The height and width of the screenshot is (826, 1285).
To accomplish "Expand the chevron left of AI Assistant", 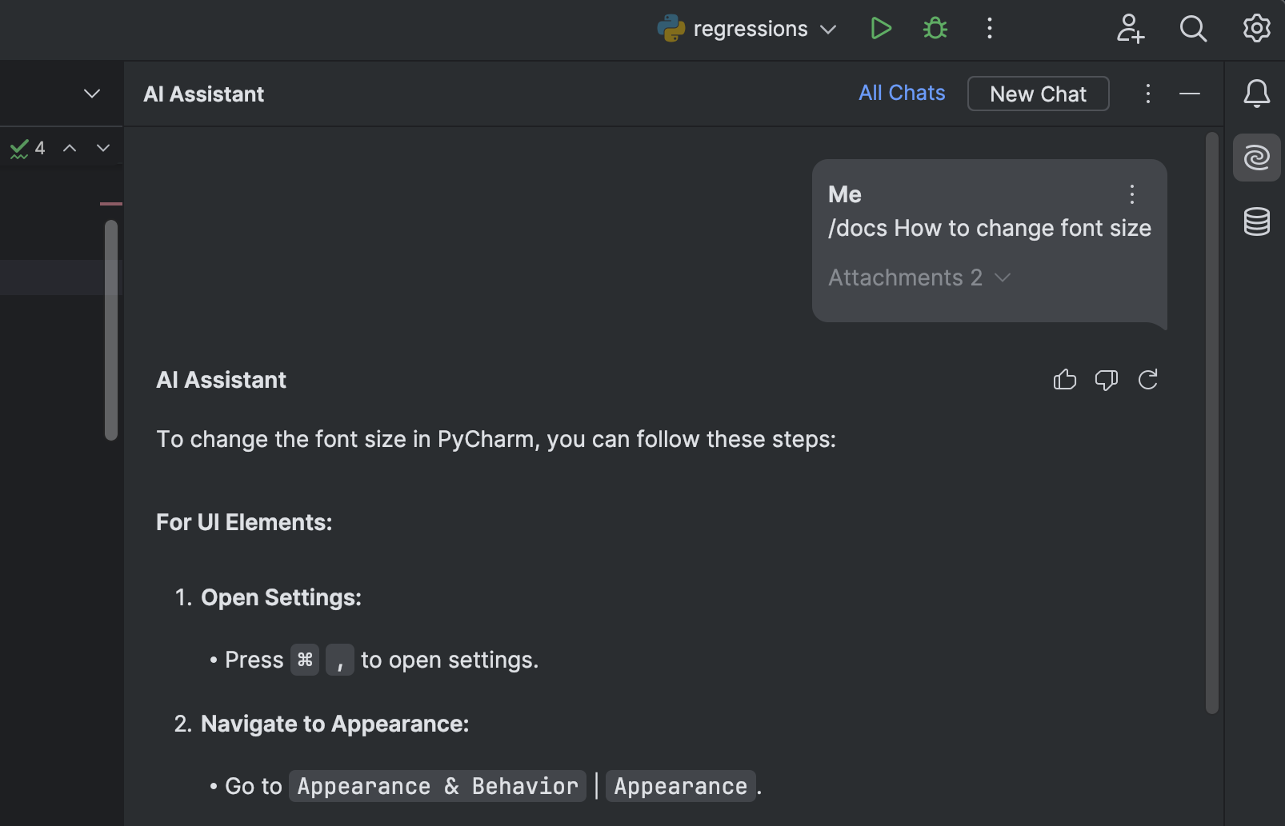I will 92,94.
